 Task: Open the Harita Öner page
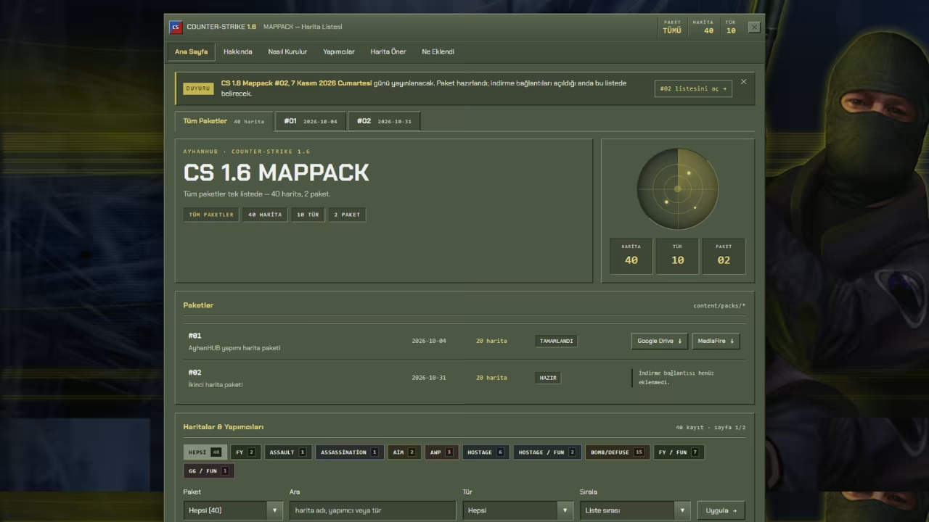coord(388,51)
